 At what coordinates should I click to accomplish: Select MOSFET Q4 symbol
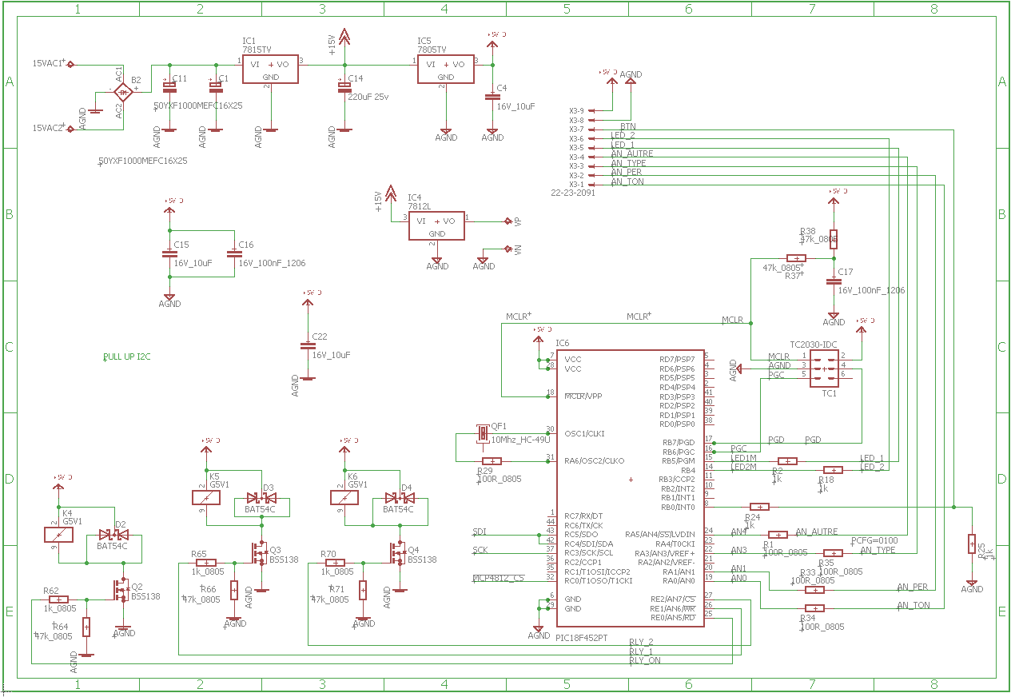click(397, 554)
